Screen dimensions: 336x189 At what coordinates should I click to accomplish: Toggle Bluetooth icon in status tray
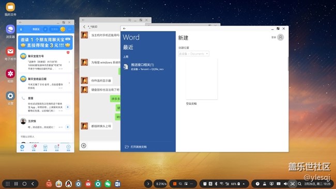(x=216, y=184)
